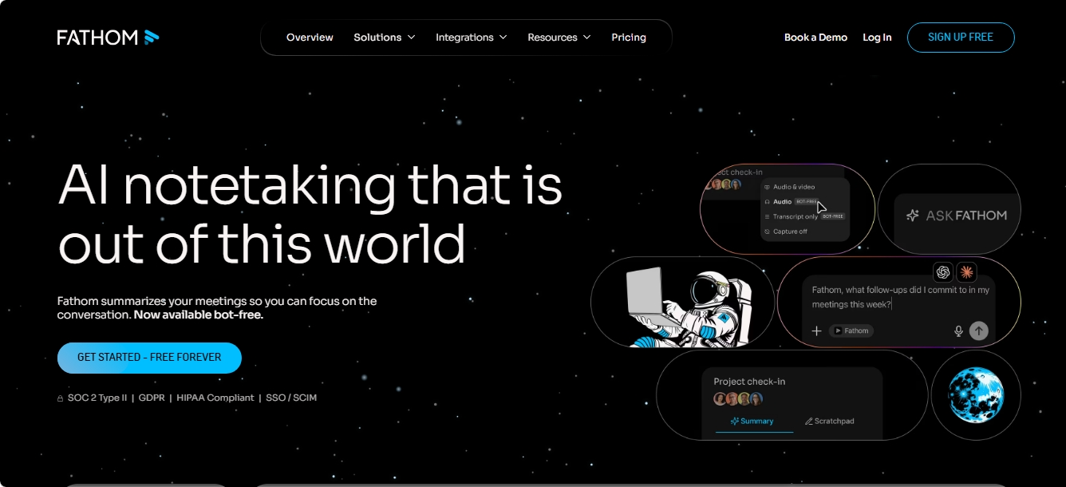Click the Book a Demo link
1066x487 pixels.
coord(815,38)
